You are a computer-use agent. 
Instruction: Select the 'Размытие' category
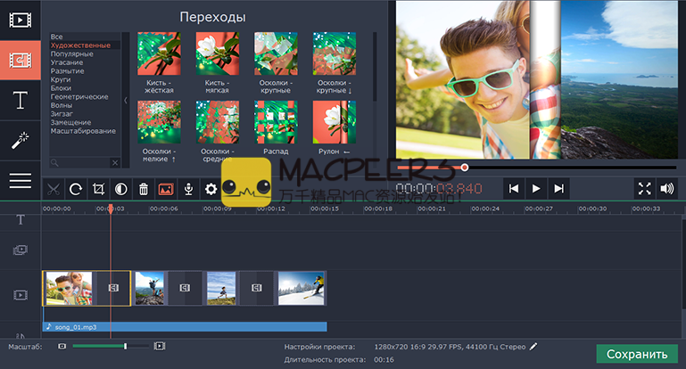pos(68,70)
